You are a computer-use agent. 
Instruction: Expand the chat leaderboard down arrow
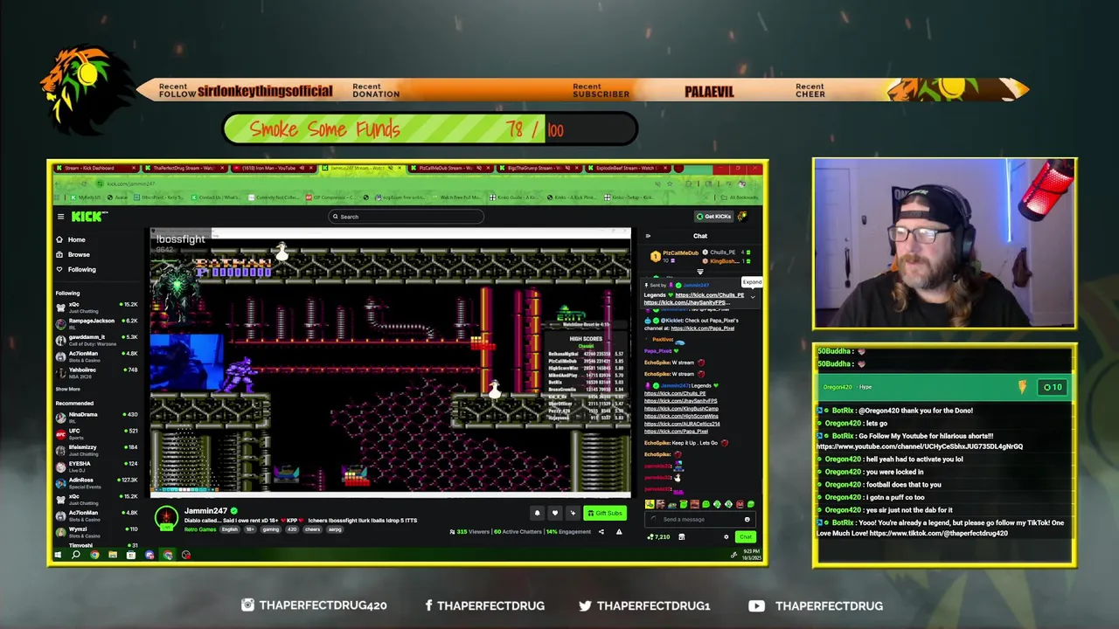point(699,272)
